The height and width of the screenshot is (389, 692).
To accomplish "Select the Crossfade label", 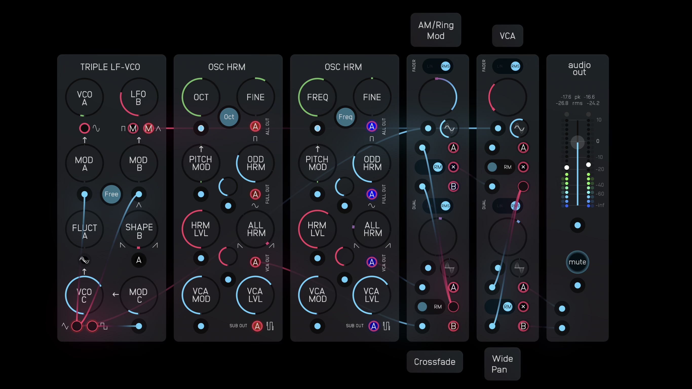I will point(434,362).
